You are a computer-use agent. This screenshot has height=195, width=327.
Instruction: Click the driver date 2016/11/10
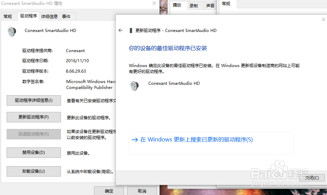click(x=77, y=61)
